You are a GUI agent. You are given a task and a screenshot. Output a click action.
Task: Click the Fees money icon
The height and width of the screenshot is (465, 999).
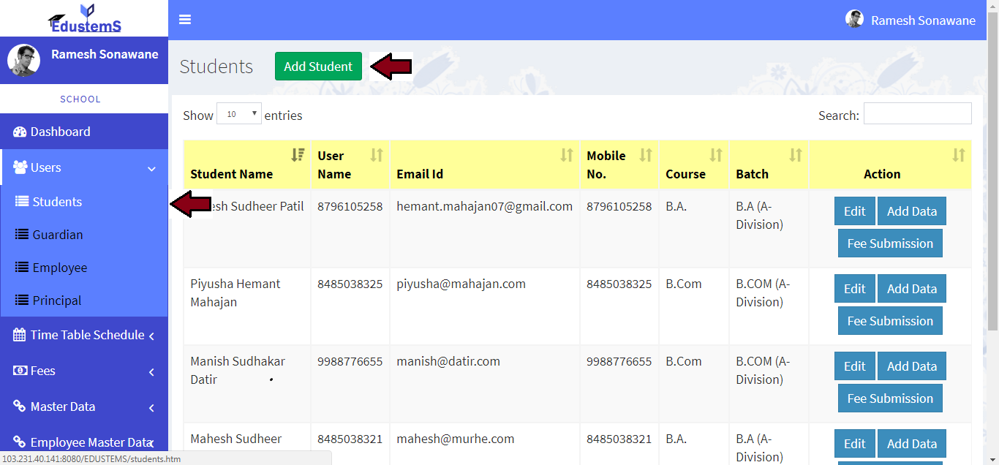click(x=20, y=371)
